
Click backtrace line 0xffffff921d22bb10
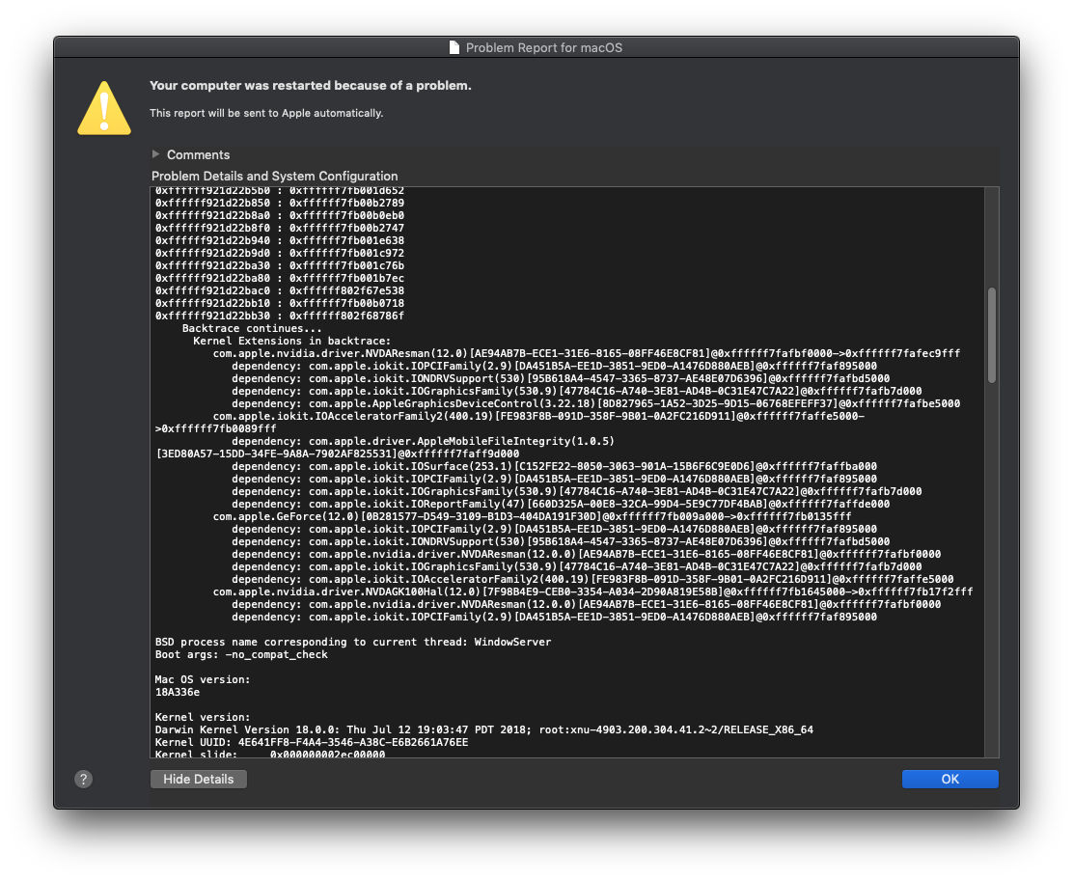pyautogui.click(x=280, y=303)
